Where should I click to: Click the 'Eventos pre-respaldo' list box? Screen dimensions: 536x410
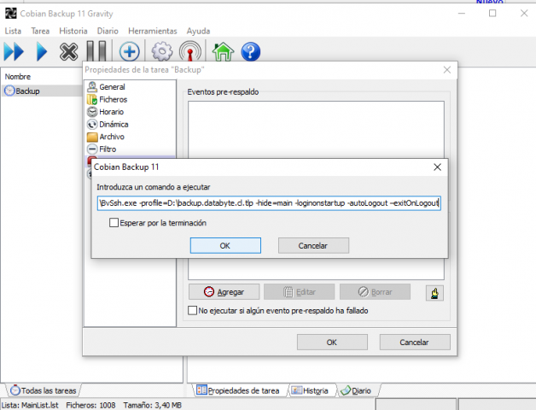[316, 130]
